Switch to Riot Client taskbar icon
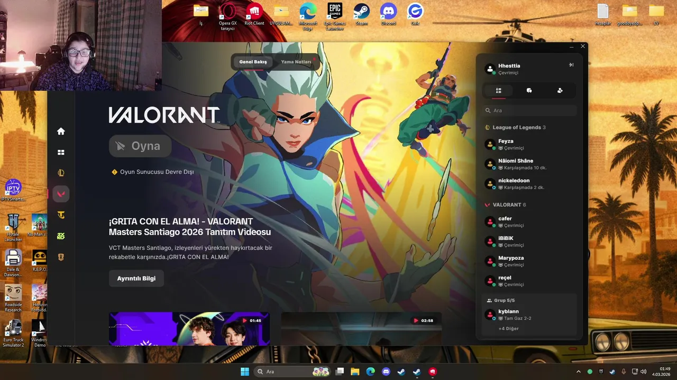Image resolution: width=677 pixels, height=380 pixels. click(x=433, y=372)
